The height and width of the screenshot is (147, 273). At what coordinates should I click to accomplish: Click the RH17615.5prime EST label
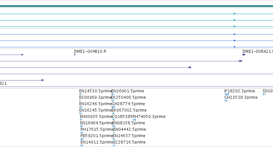97,129
